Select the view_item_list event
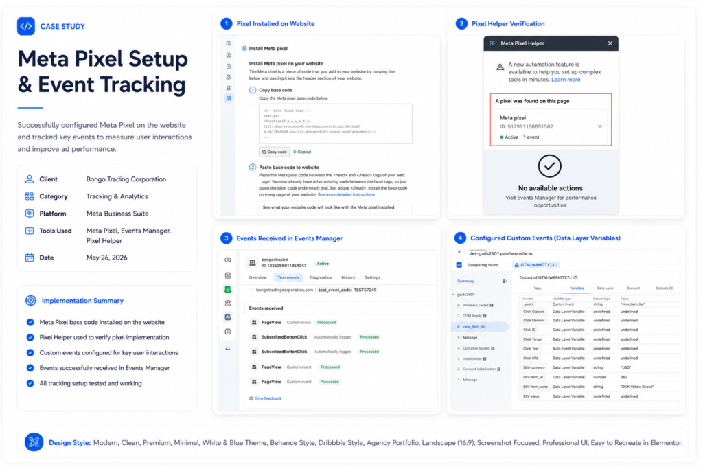This screenshot has height=469, width=703. pyautogui.click(x=480, y=327)
